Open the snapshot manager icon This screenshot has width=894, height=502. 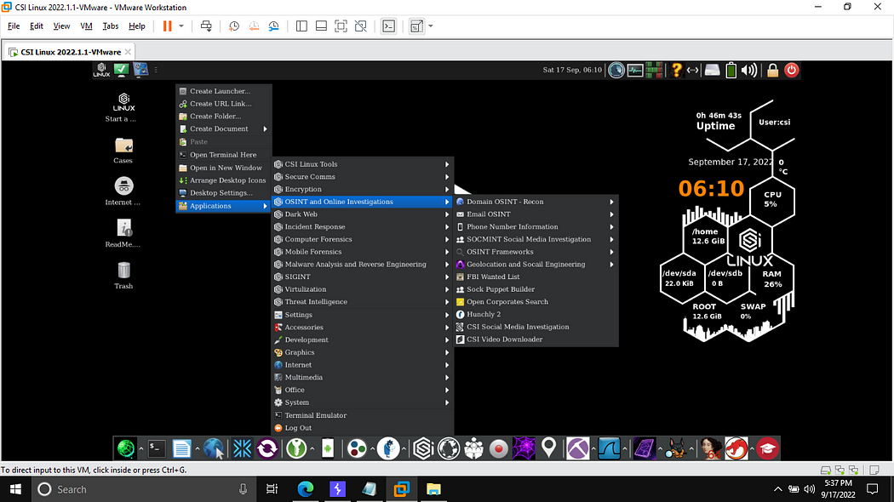click(x=273, y=26)
